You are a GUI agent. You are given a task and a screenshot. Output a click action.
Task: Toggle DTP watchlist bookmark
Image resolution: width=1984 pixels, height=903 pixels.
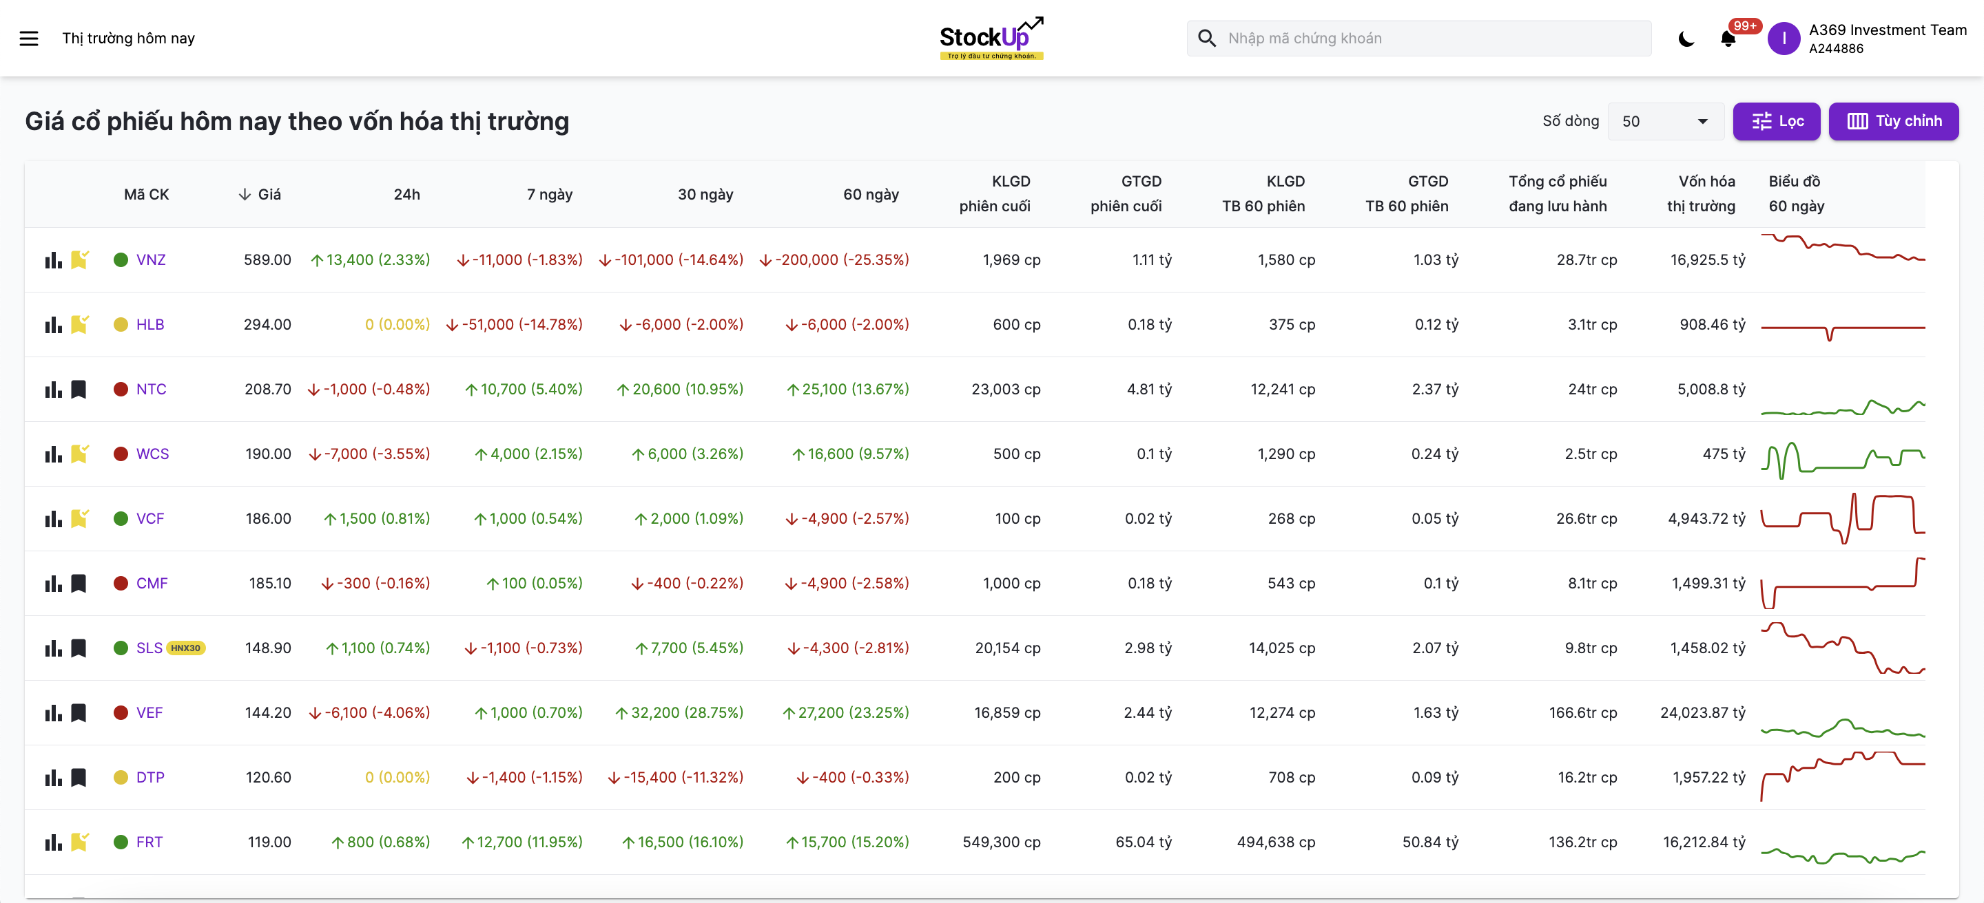click(79, 777)
